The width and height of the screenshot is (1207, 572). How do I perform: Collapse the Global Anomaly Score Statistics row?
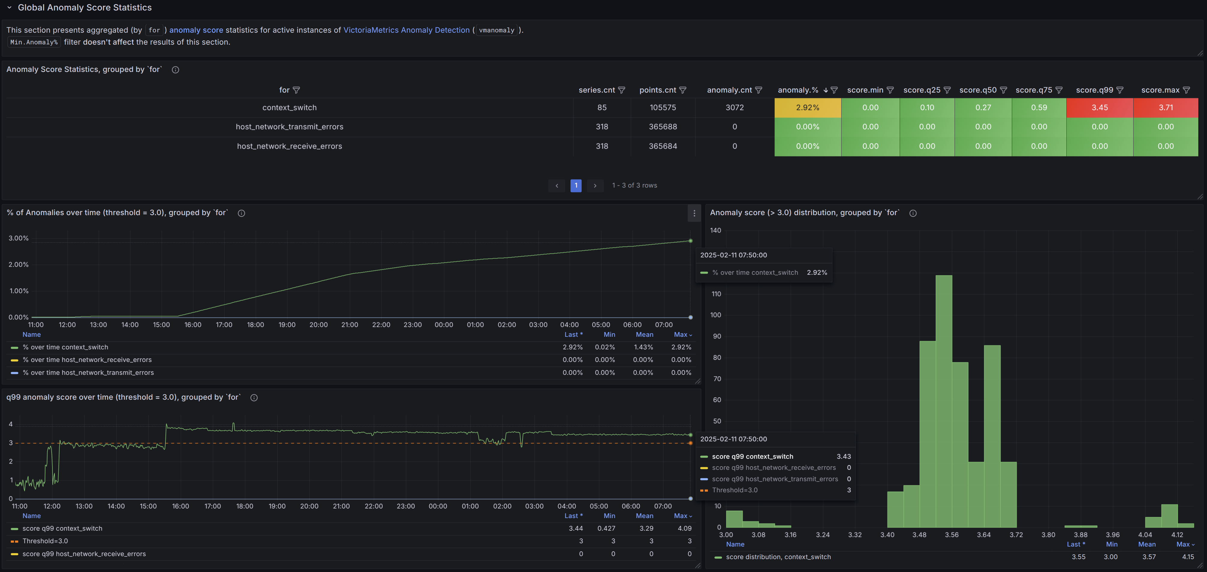click(x=9, y=7)
